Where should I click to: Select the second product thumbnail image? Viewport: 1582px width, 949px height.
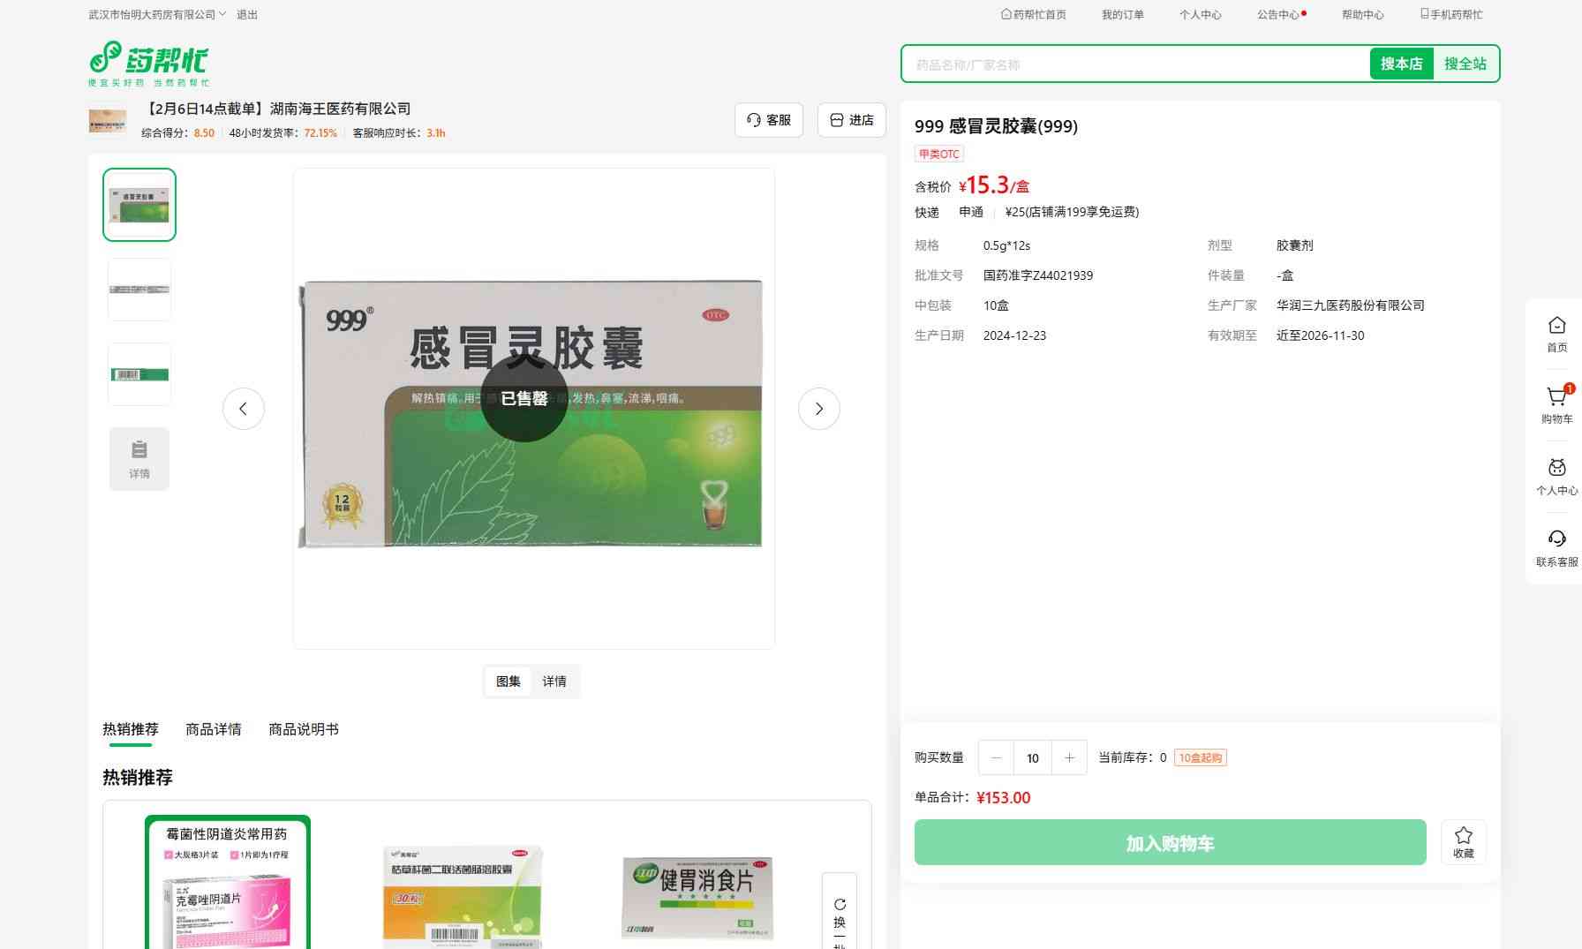tap(139, 290)
